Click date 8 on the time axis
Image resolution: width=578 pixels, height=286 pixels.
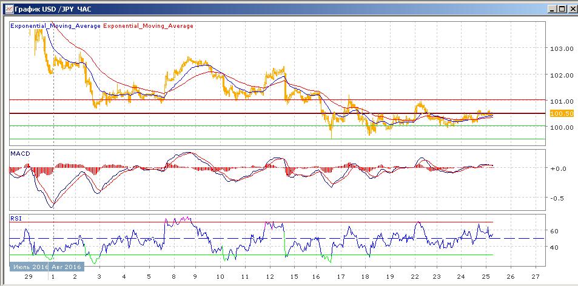tap(172, 276)
